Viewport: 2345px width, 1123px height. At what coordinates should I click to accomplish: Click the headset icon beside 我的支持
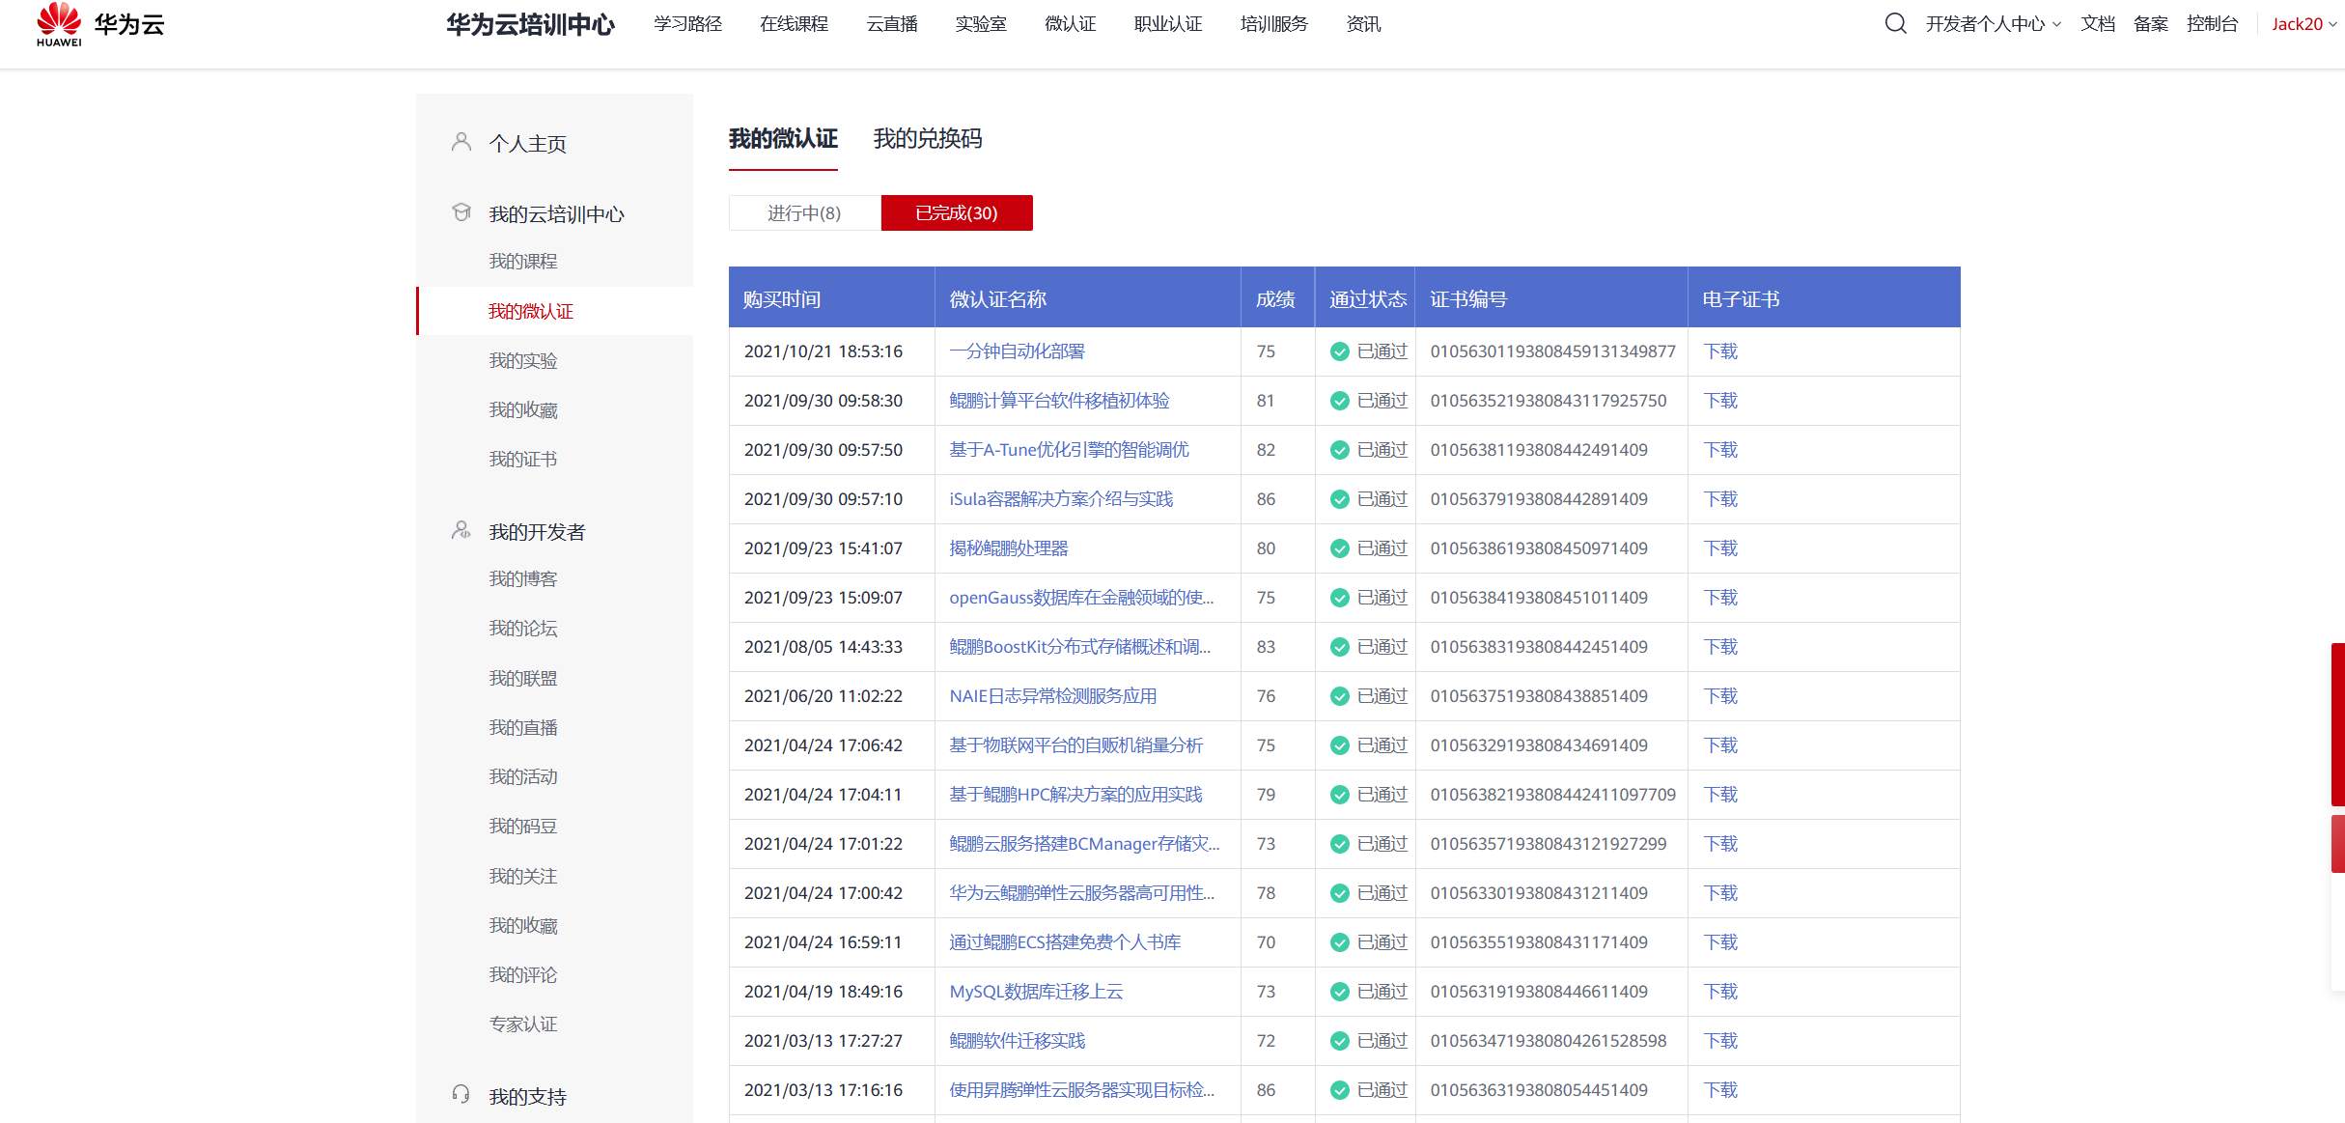(461, 1095)
